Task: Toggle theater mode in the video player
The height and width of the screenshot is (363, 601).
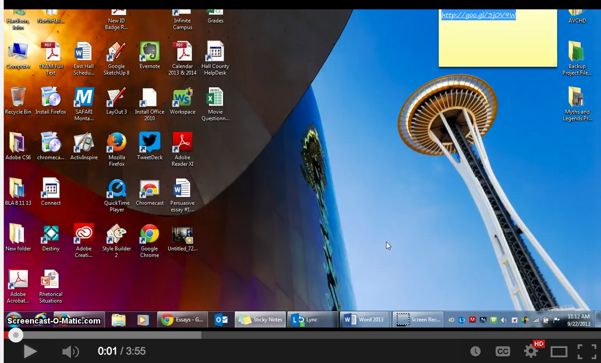Action: click(559, 351)
